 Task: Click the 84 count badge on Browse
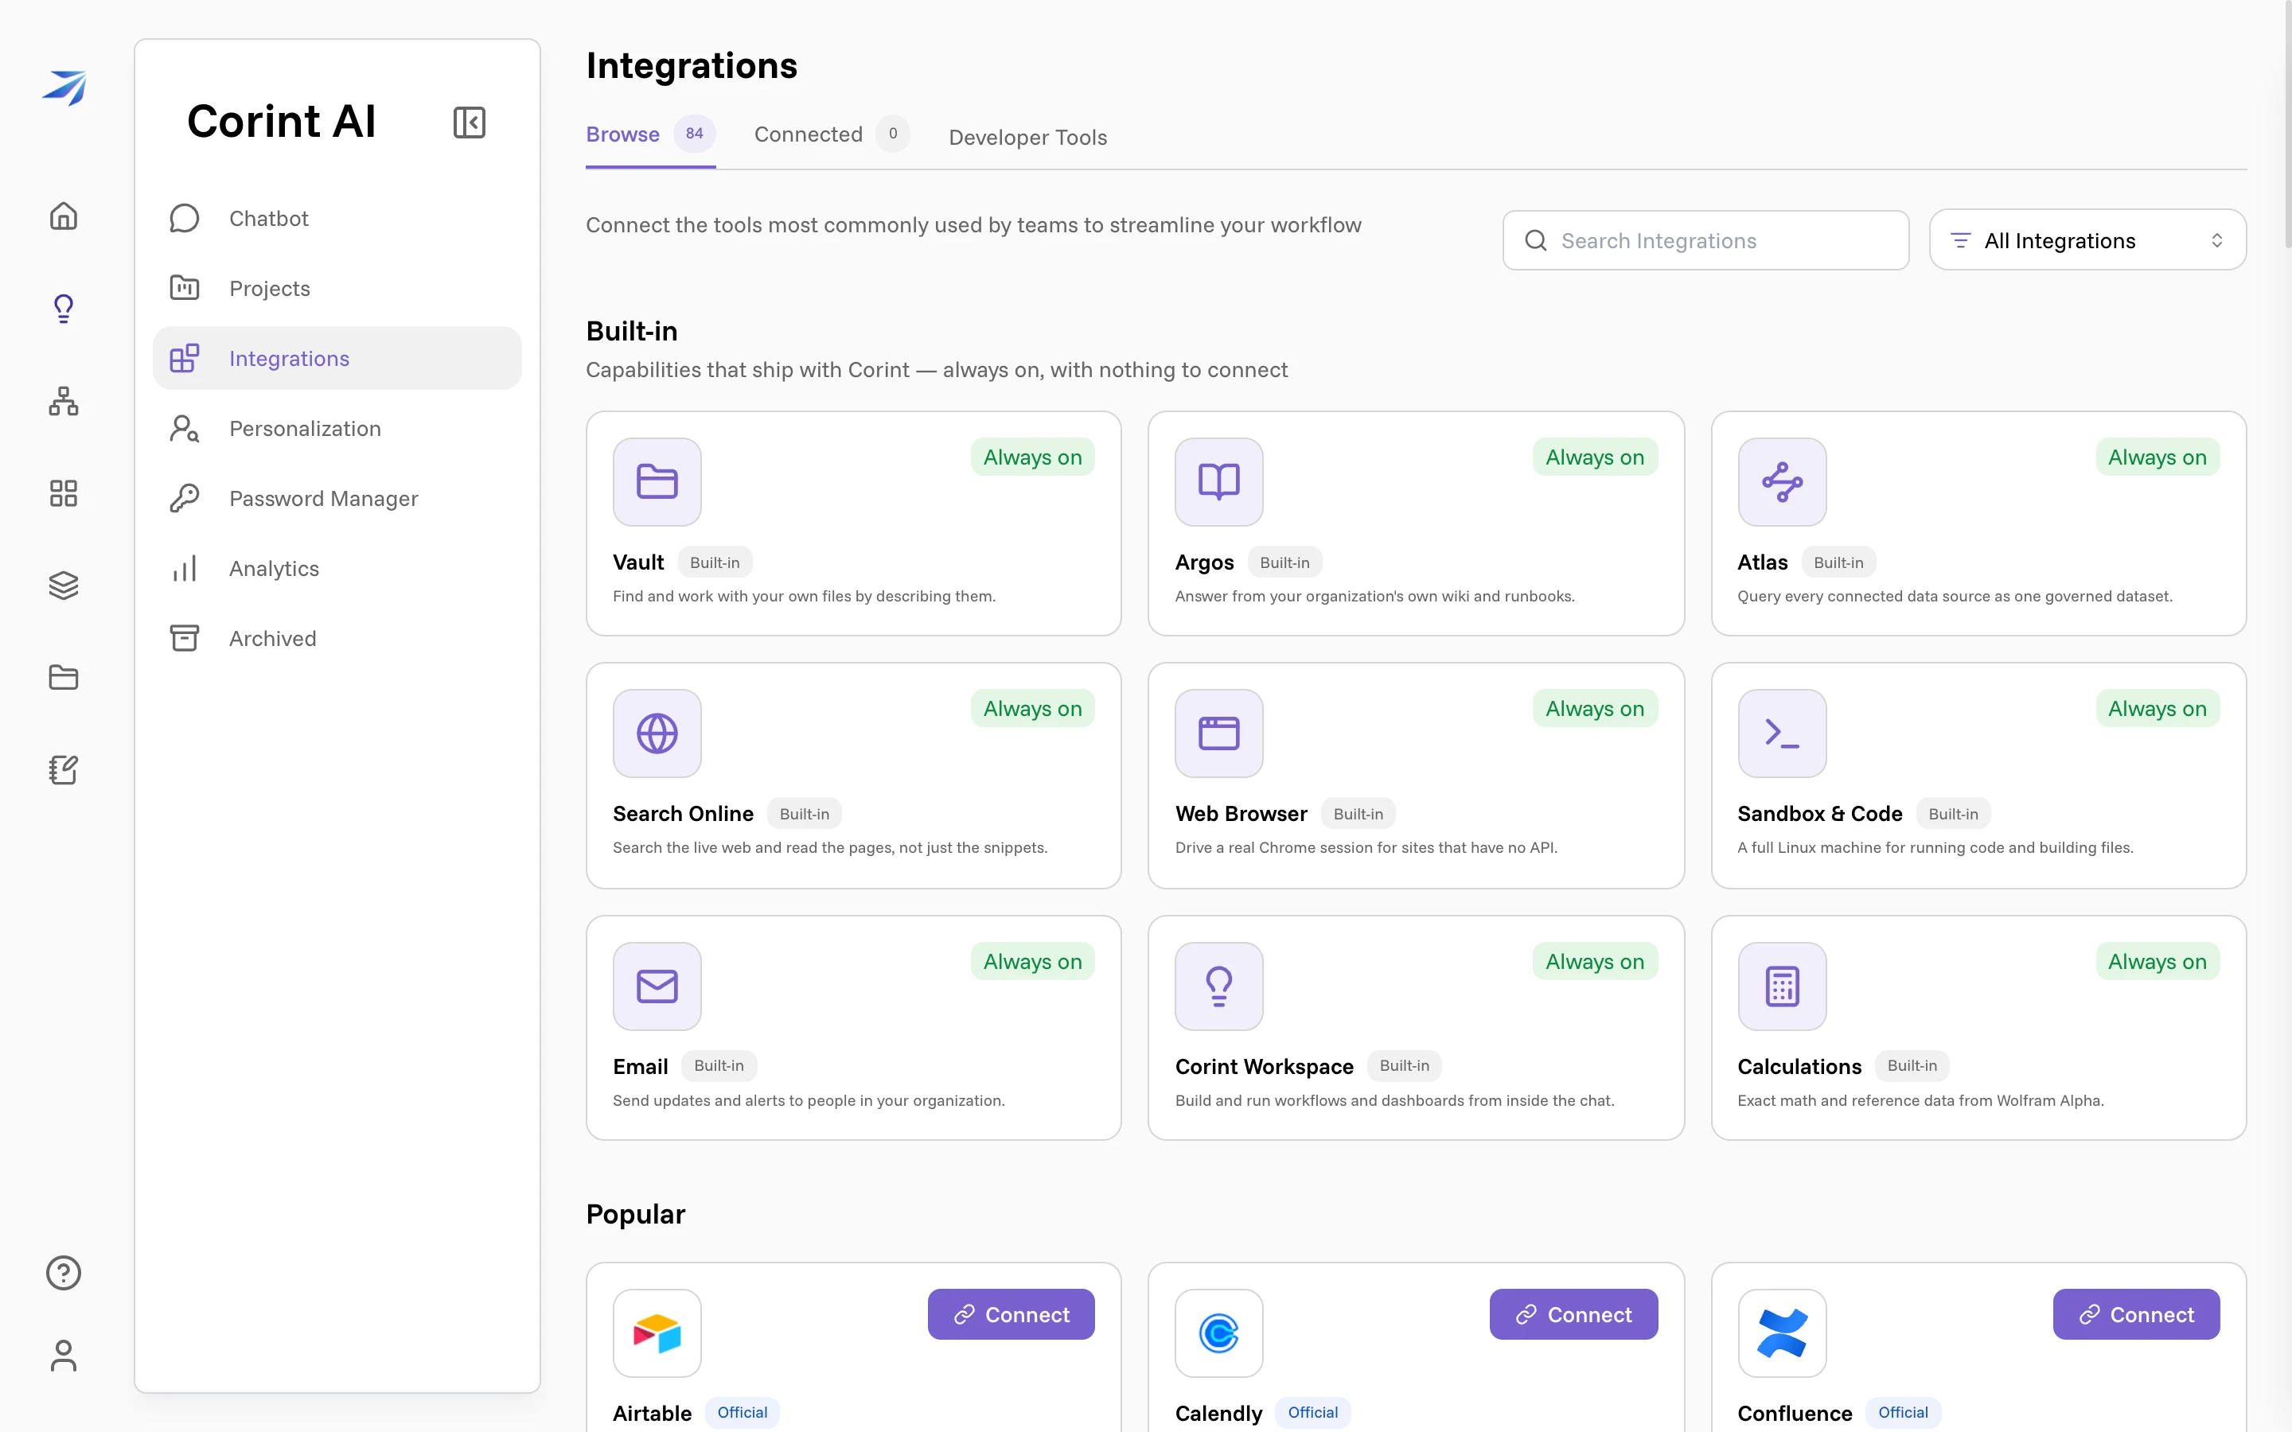coord(694,134)
